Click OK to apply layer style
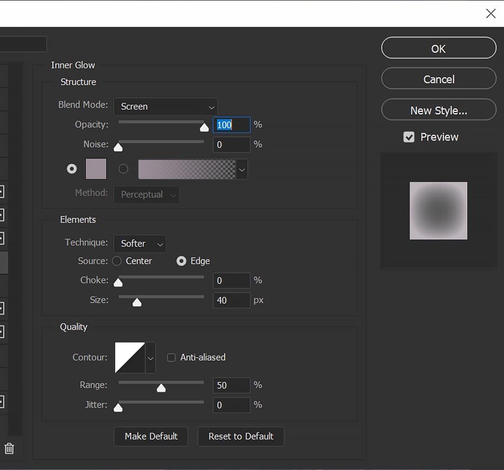504x470 pixels. [x=438, y=48]
